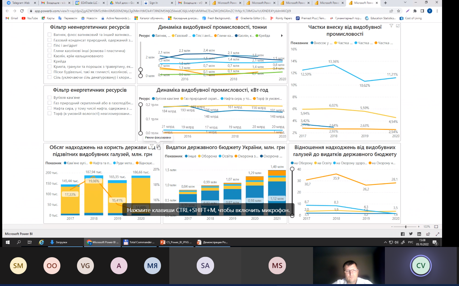Click the share arrow icon
The height and width of the screenshot is (286, 459).
coord(428,234)
